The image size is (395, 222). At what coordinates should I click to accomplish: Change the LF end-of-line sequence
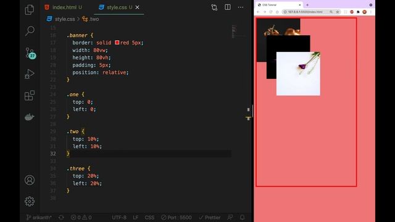(x=136, y=218)
